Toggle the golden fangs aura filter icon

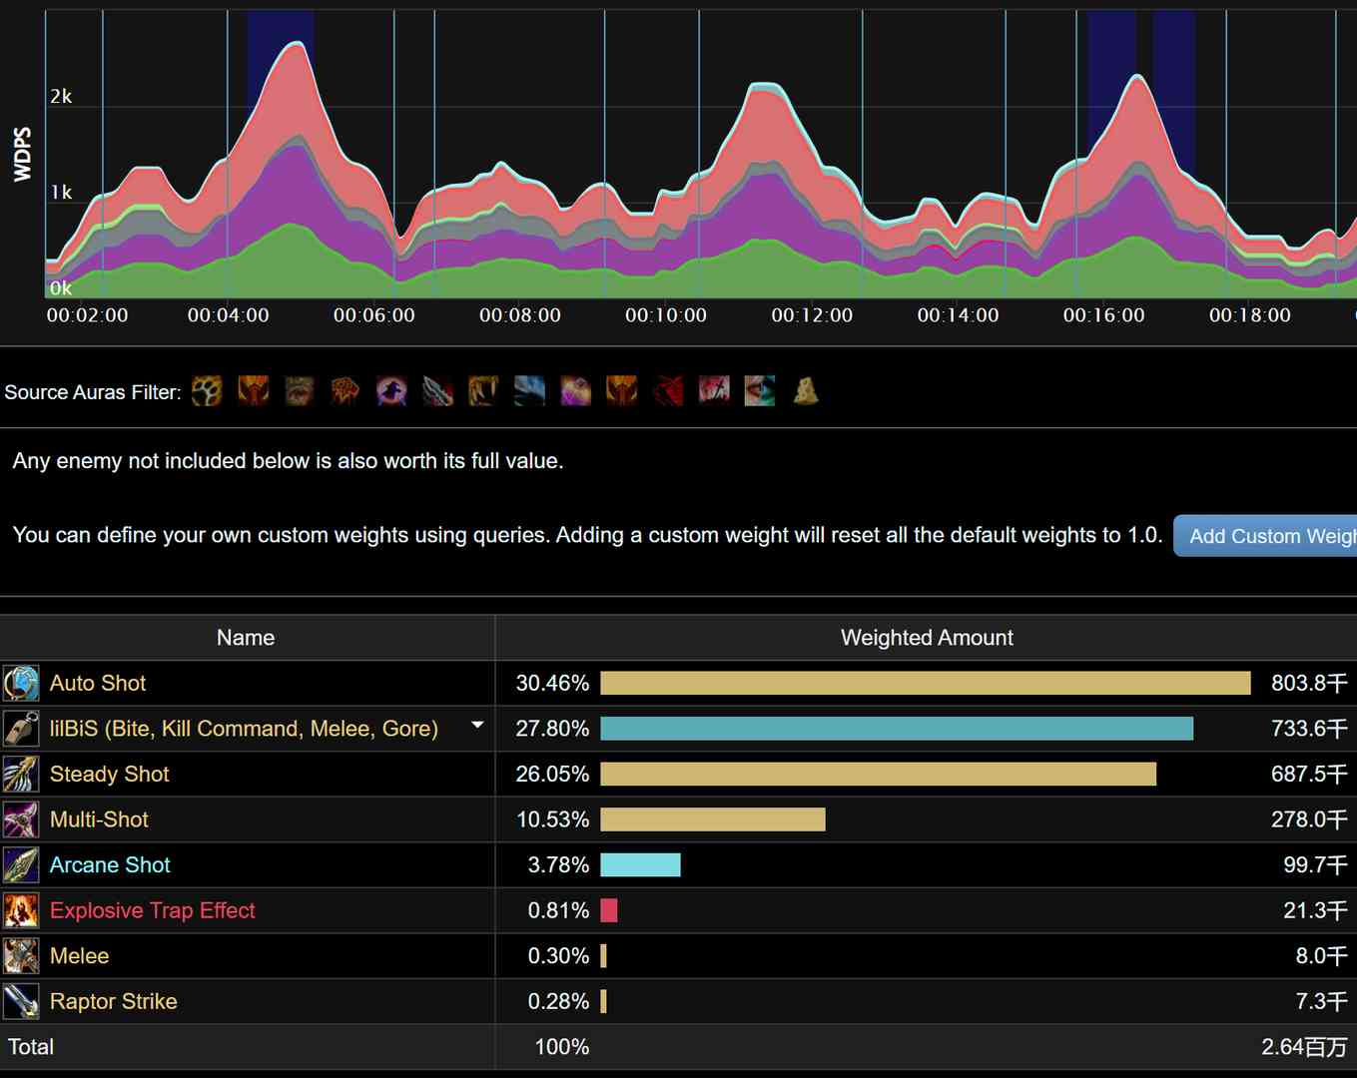pyautogui.click(x=483, y=390)
